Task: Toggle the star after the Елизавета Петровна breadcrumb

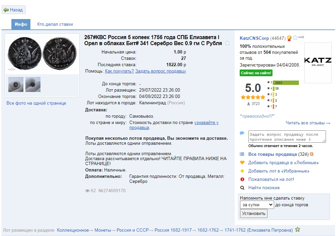Action: [x=298, y=230]
